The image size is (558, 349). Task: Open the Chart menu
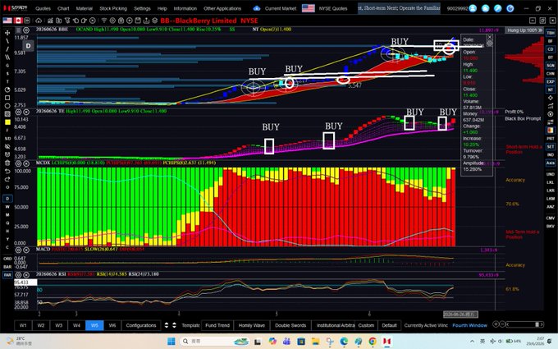click(63, 8)
